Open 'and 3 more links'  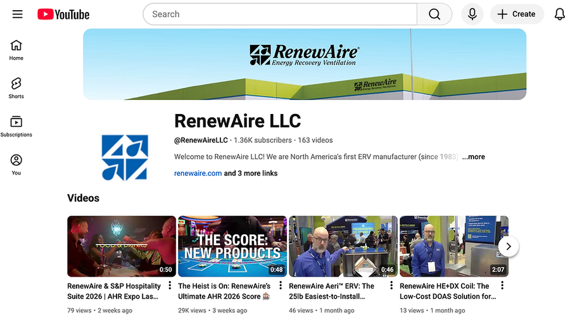pyautogui.click(x=250, y=173)
